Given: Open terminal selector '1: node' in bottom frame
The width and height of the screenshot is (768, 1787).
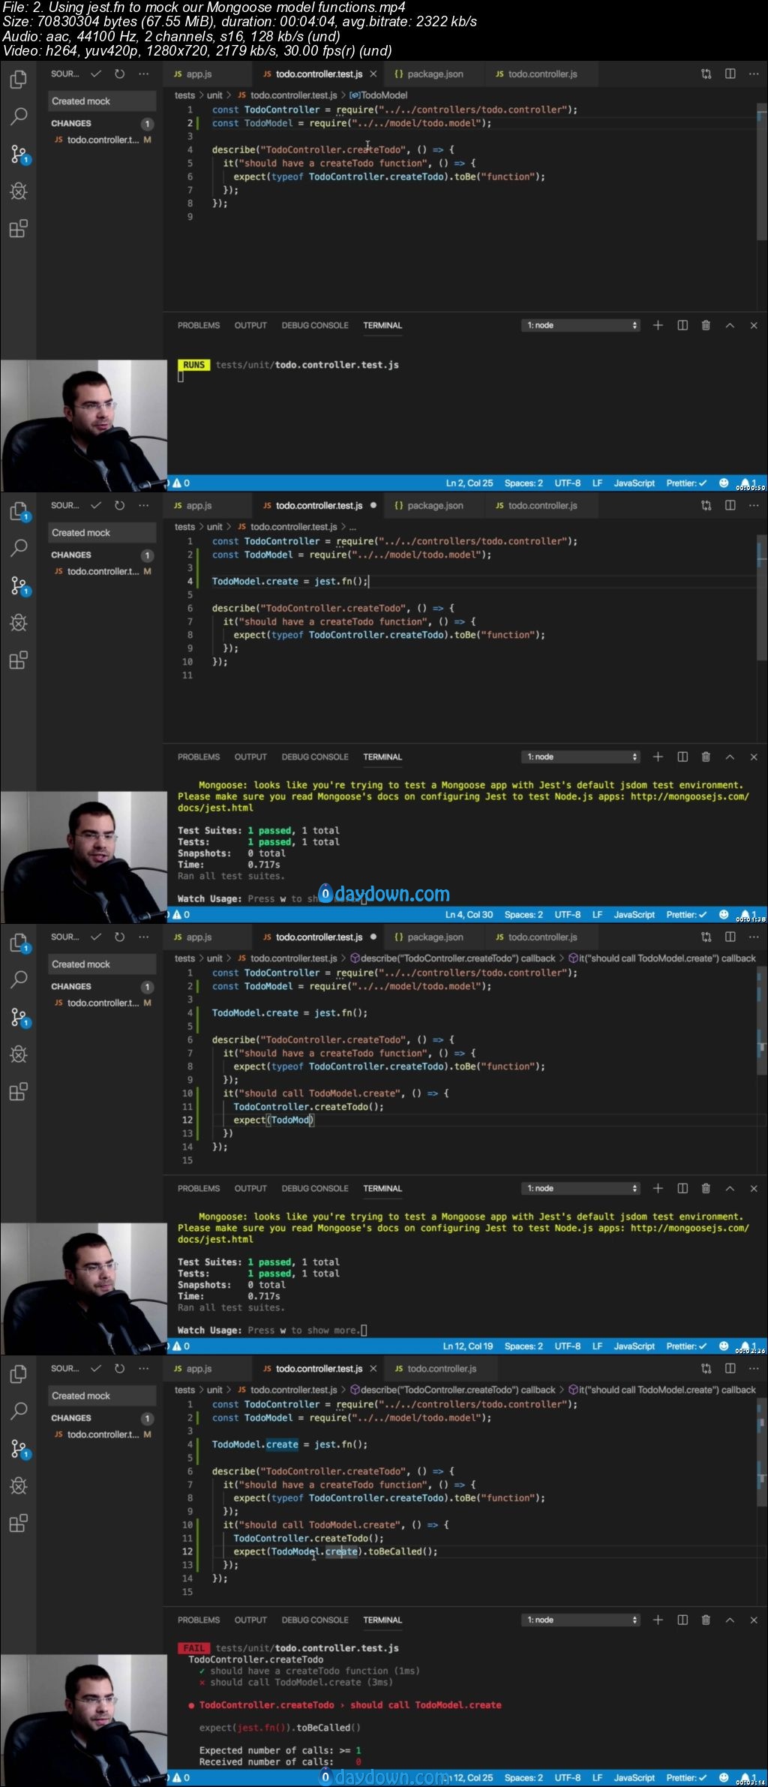Looking at the screenshot, I should tap(580, 1620).
